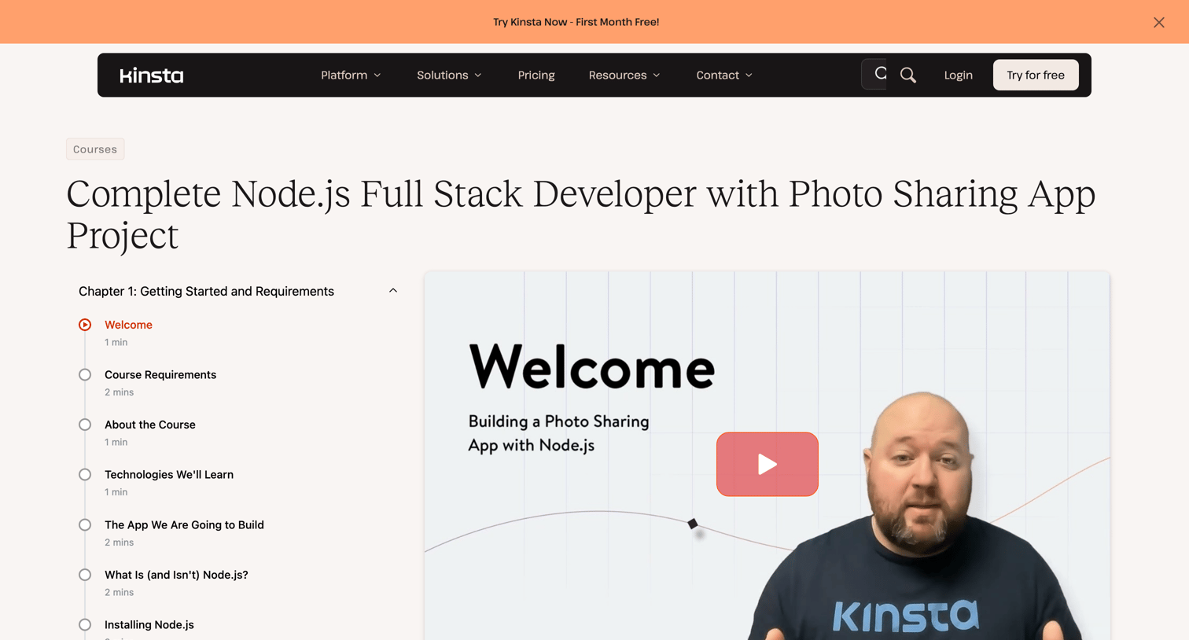Click circle marker beside Installing Node.js

pyautogui.click(x=85, y=625)
